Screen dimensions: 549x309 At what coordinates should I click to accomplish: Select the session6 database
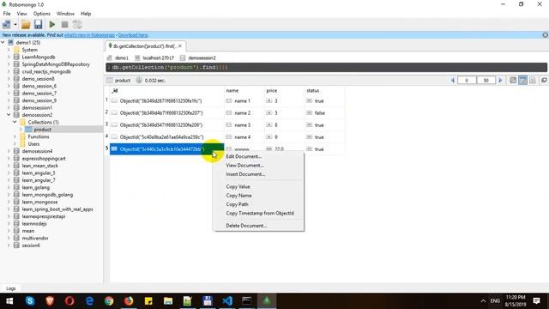pos(31,245)
